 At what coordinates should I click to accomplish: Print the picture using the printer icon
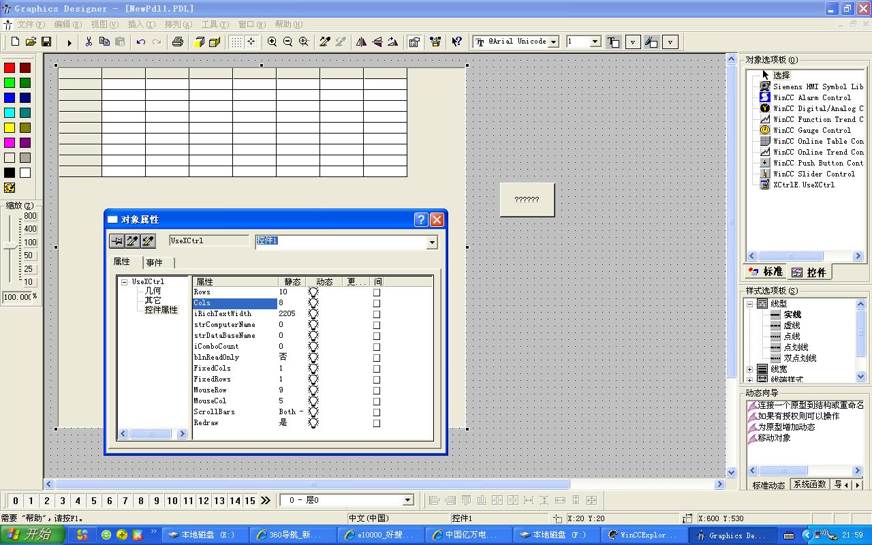178,42
